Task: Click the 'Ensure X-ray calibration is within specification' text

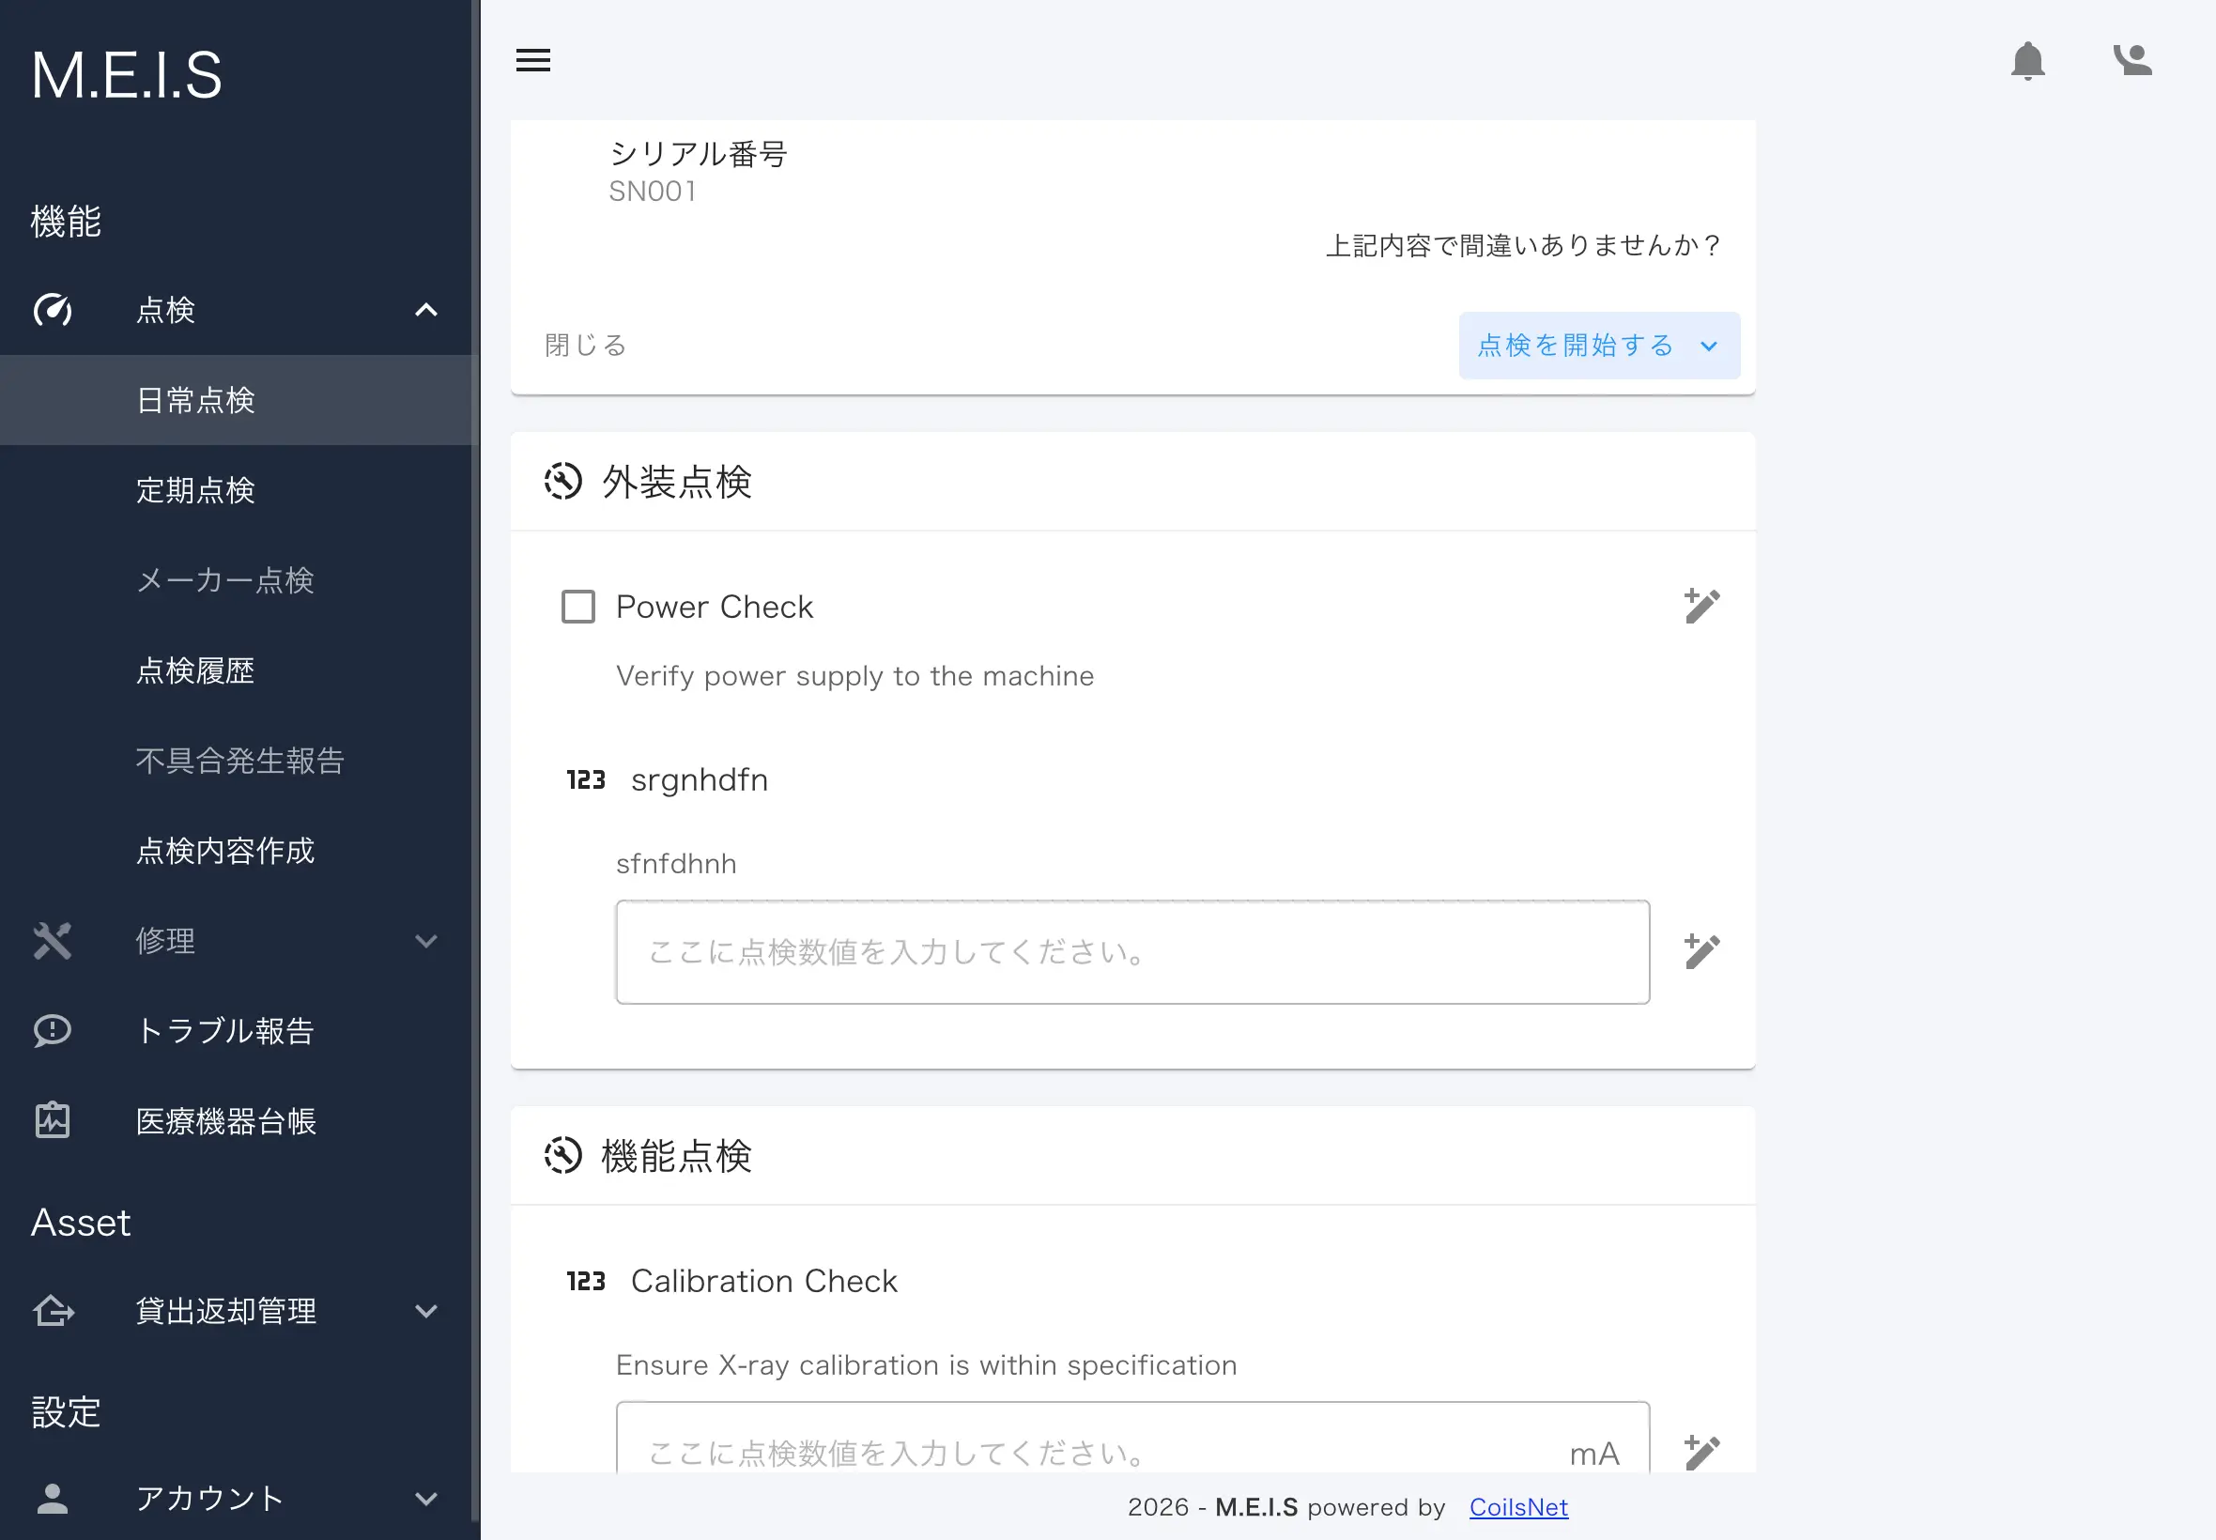Action: point(926,1365)
